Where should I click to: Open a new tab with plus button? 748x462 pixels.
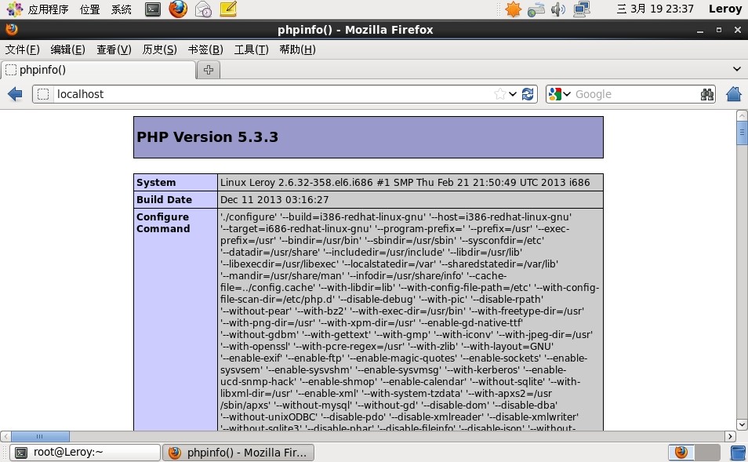click(x=209, y=70)
